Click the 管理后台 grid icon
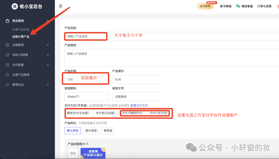The height and width of the screenshot is (159, 279). click(7, 85)
